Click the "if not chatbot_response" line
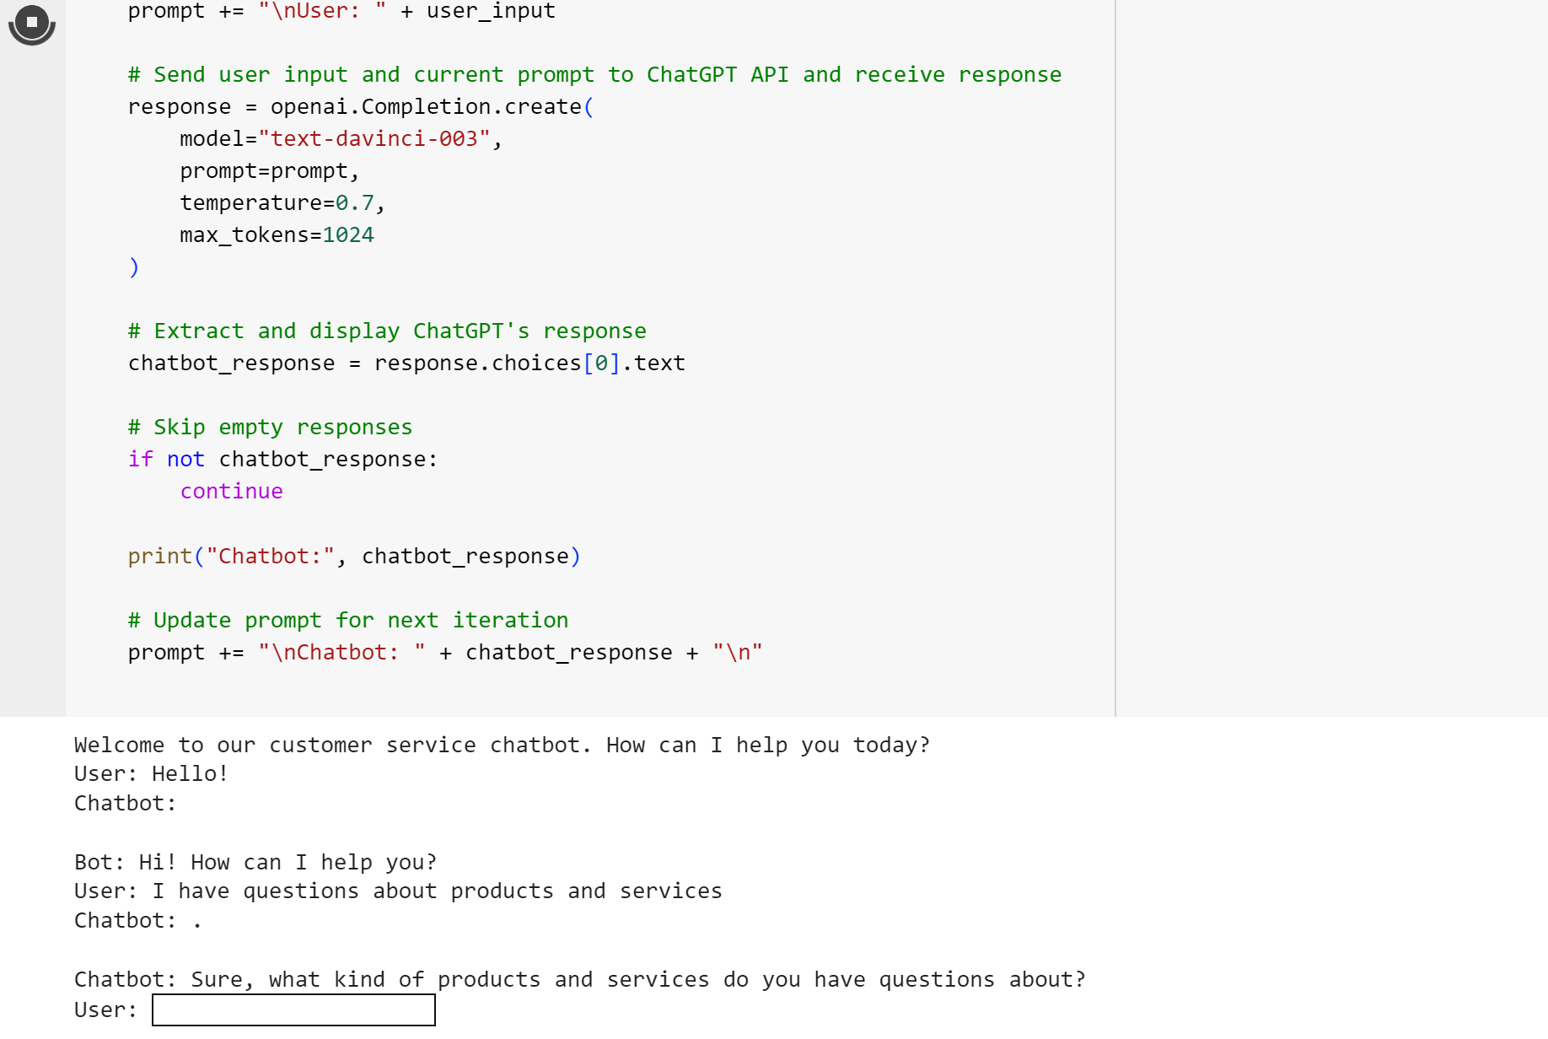The image size is (1548, 1039). [x=282, y=460]
